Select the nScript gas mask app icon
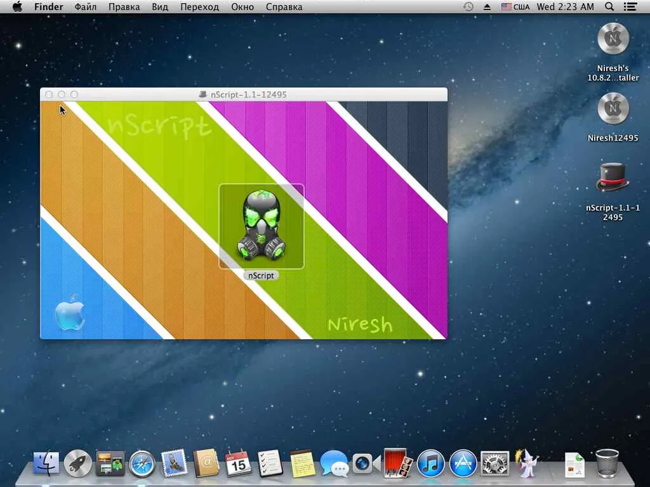Viewport: 650px width, 487px height. [261, 226]
